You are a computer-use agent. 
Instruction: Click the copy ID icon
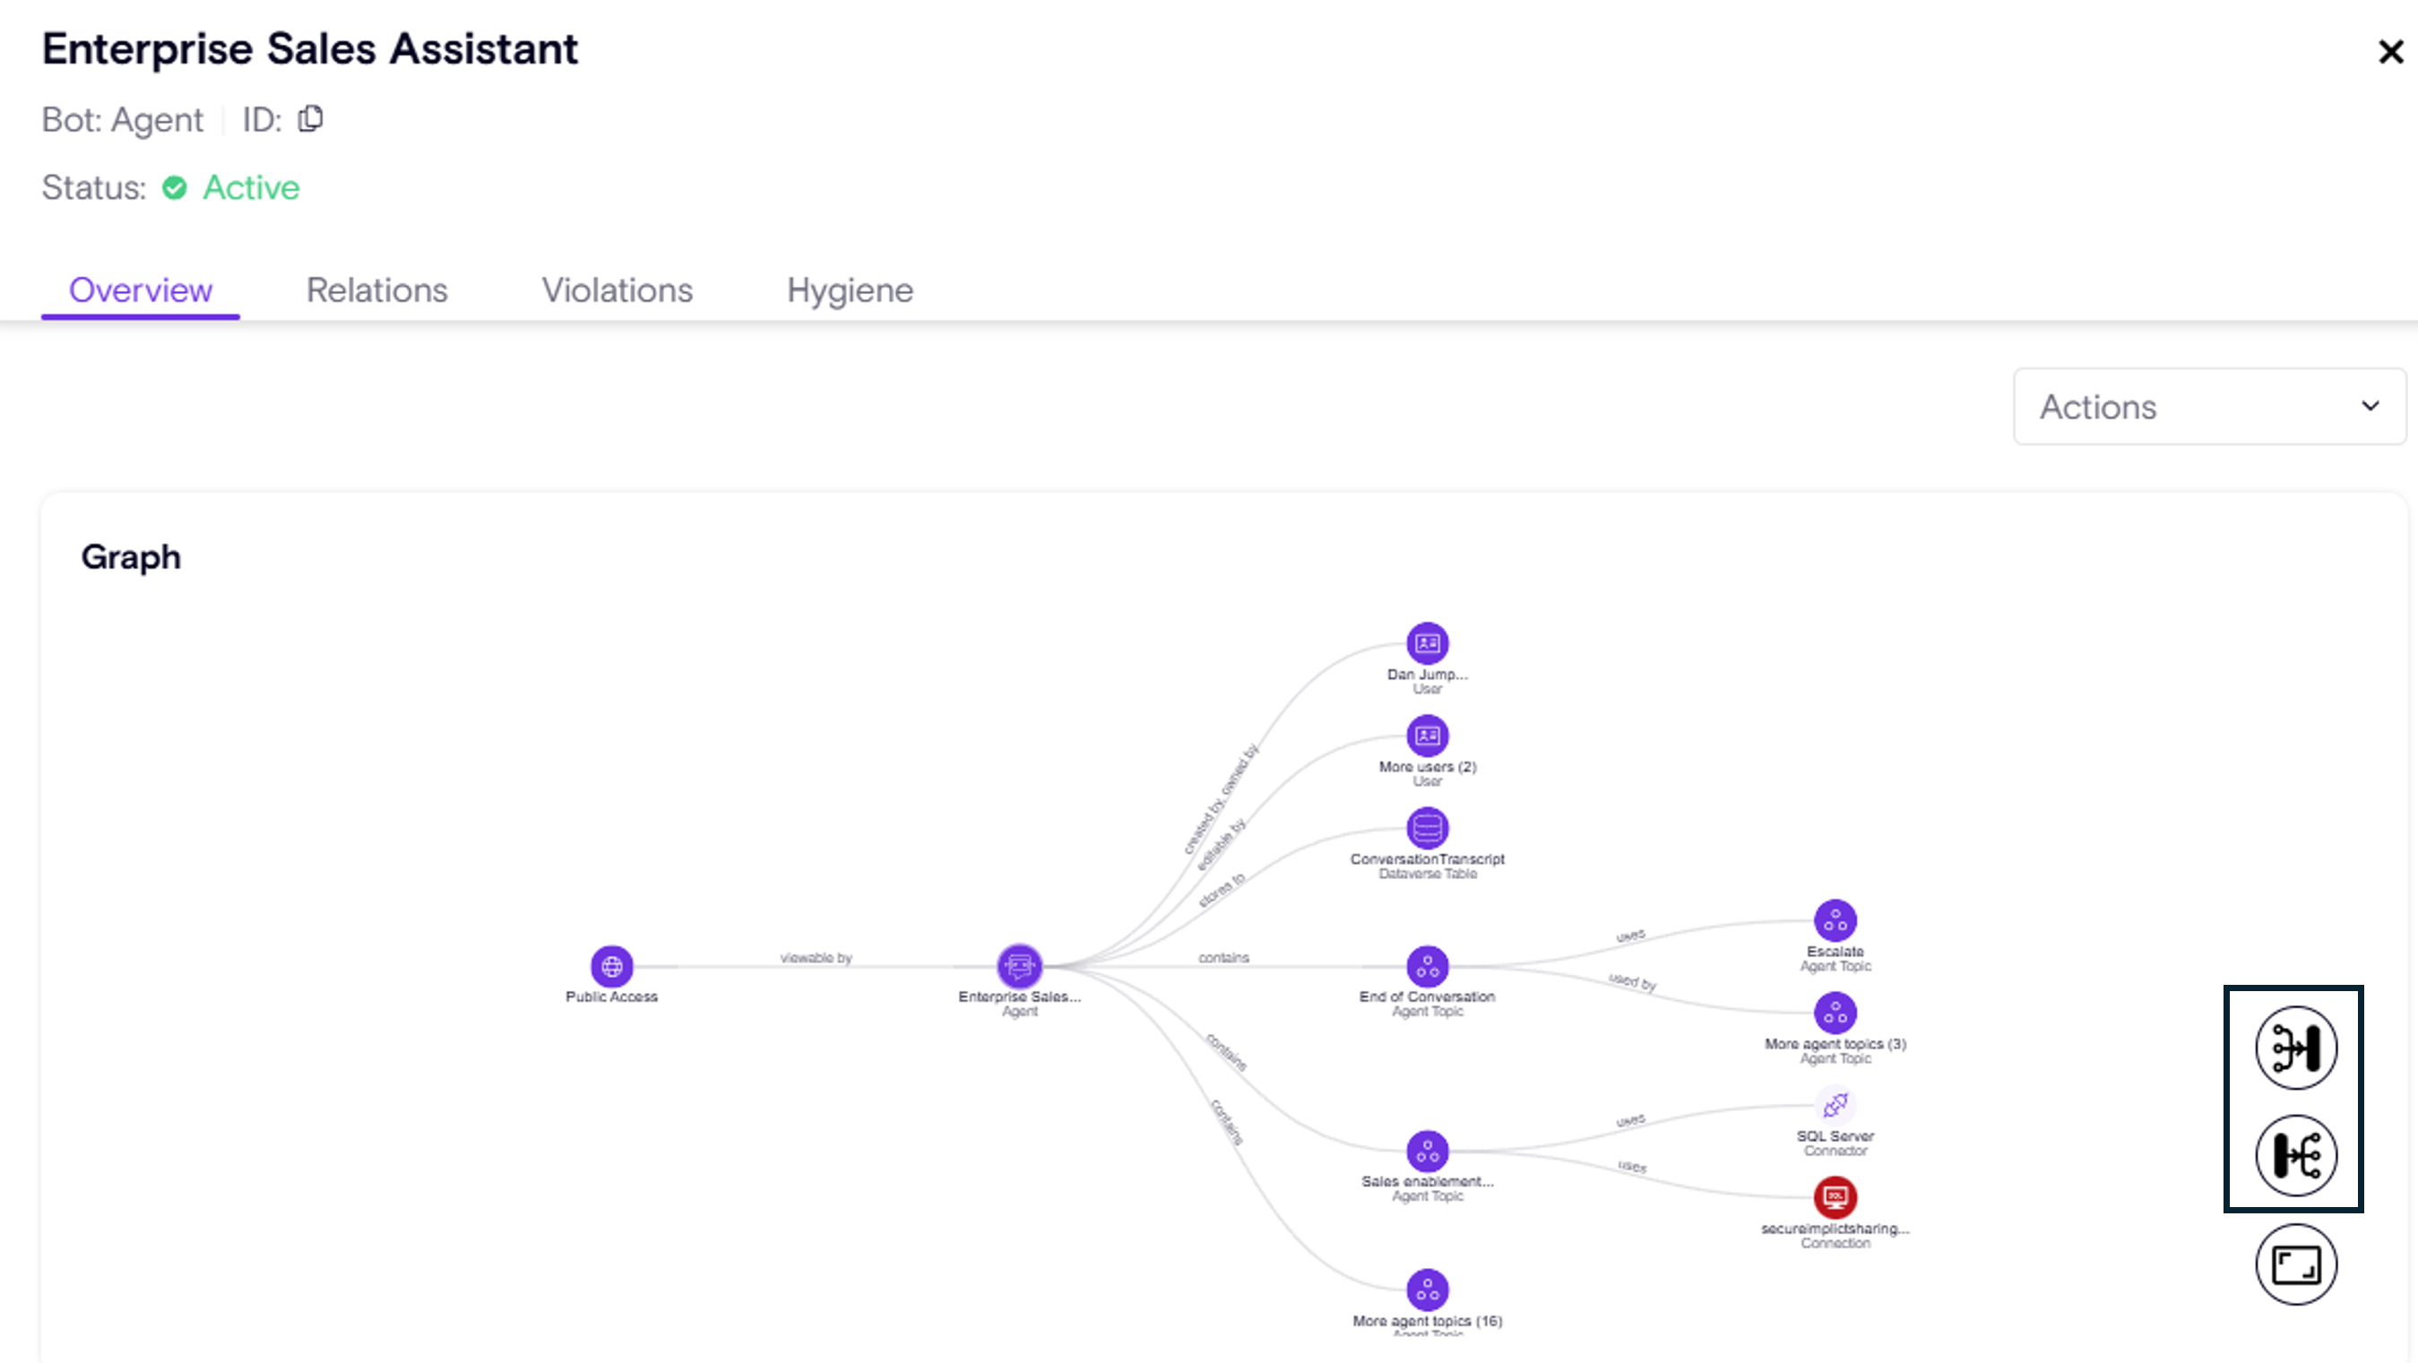click(x=311, y=119)
